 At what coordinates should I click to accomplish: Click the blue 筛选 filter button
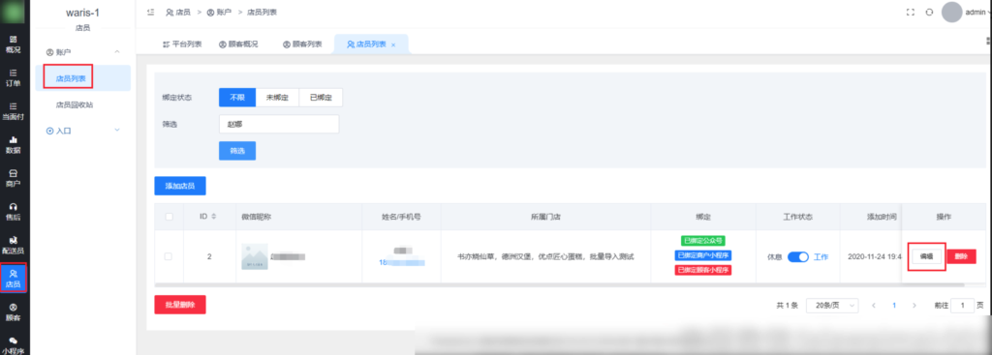[x=237, y=151]
